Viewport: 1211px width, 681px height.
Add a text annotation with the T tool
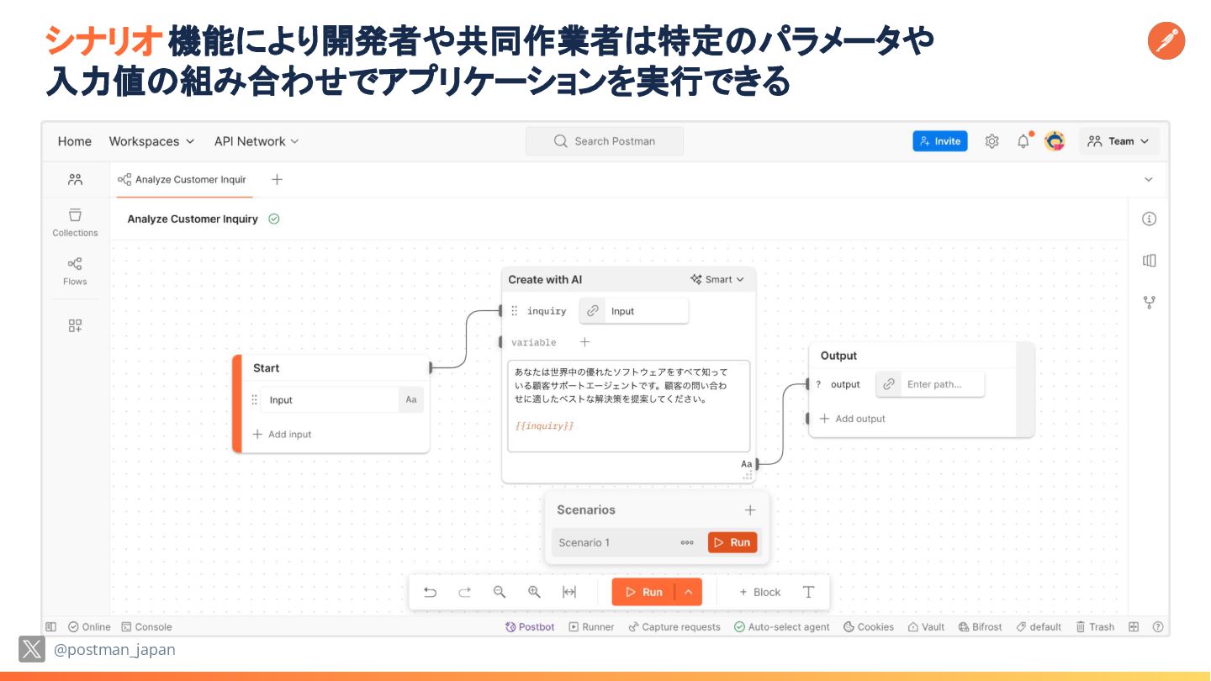click(x=808, y=592)
